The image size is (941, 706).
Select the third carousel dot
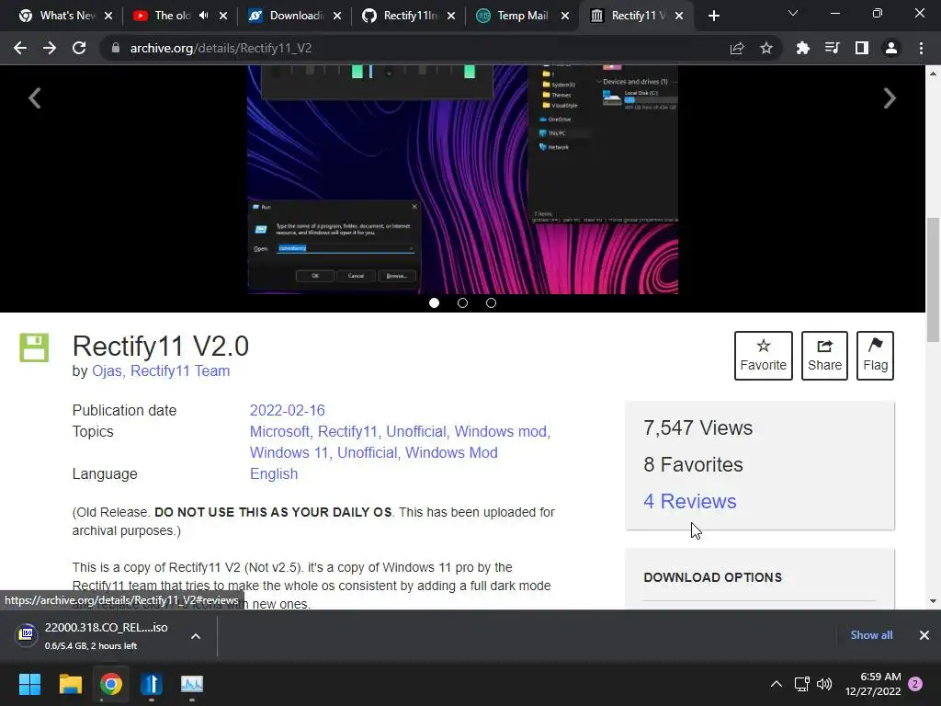point(491,303)
